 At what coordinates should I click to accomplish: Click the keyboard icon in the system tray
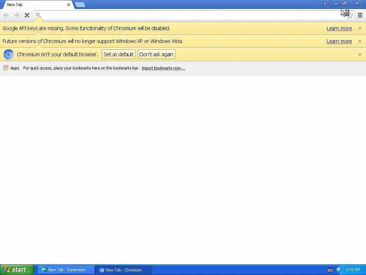330,270
